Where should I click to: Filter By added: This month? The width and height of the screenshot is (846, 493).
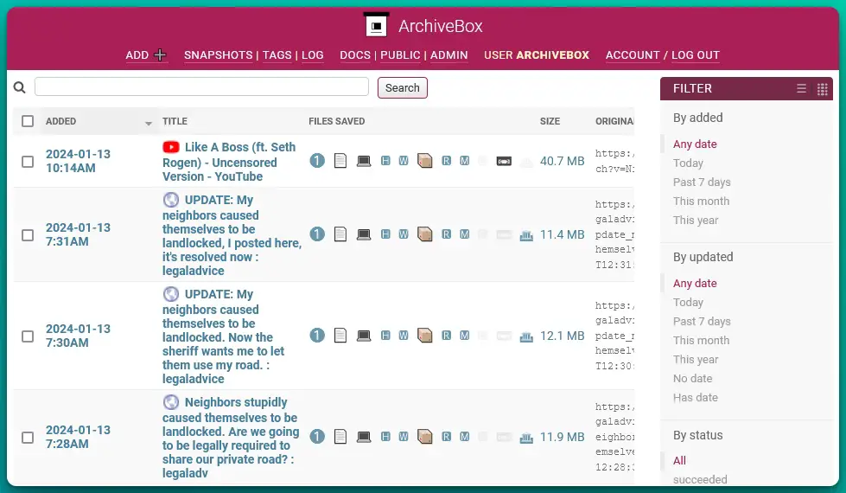[701, 201]
